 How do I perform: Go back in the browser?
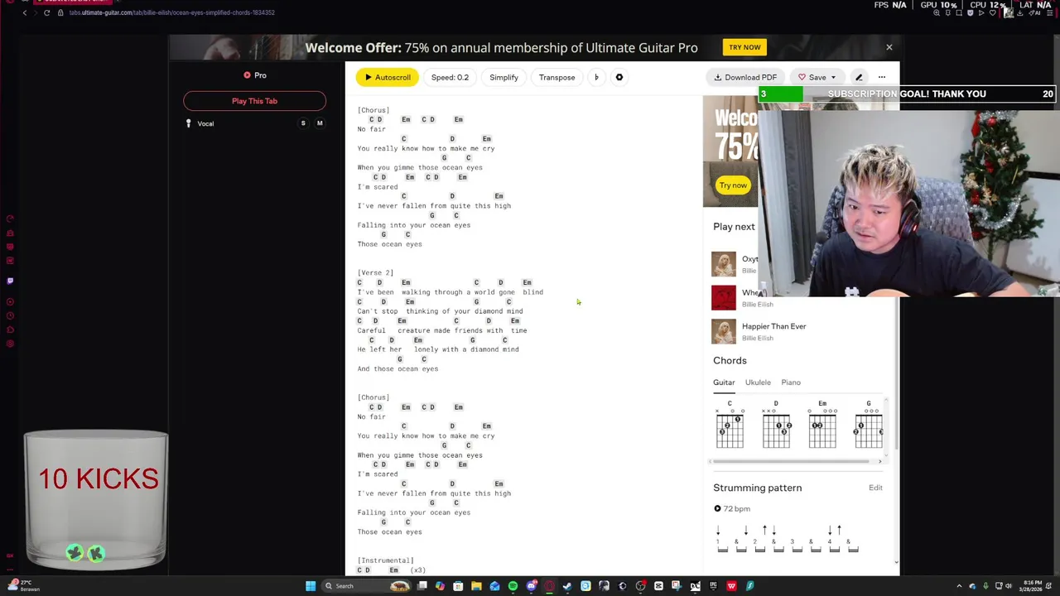click(x=25, y=12)
